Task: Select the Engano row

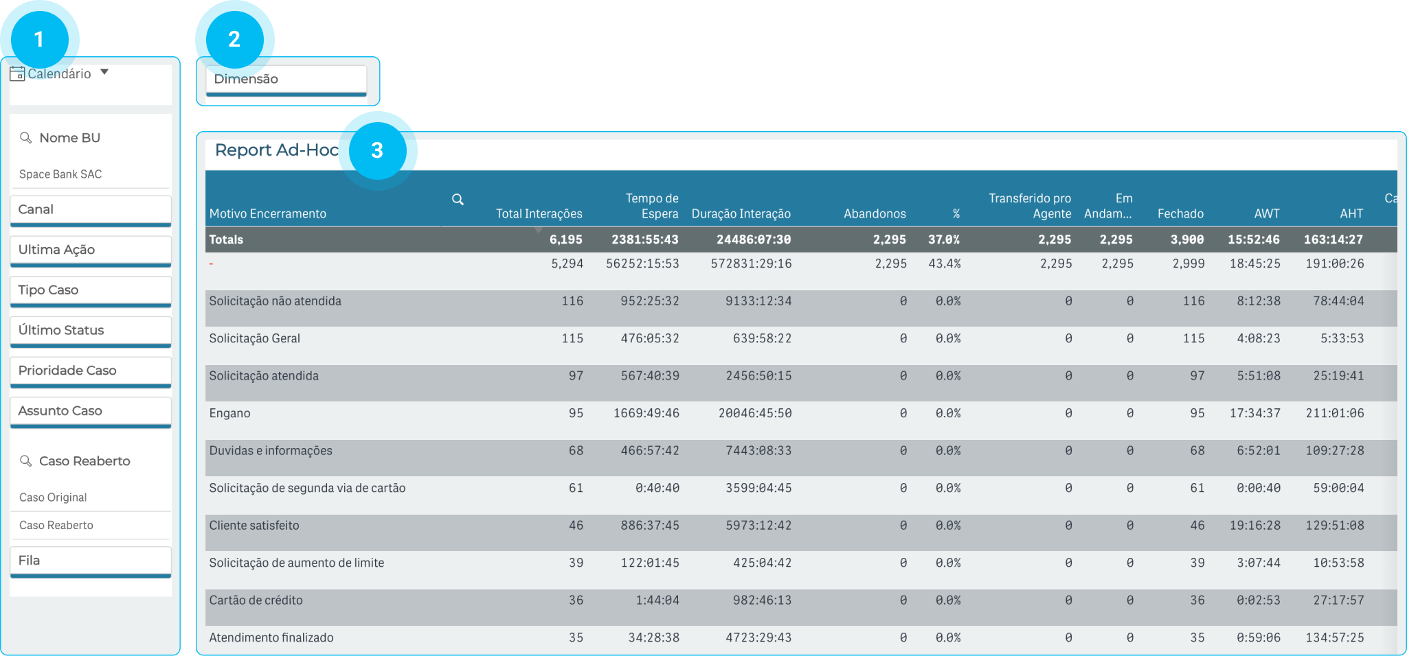Action: tap(230, 413)
